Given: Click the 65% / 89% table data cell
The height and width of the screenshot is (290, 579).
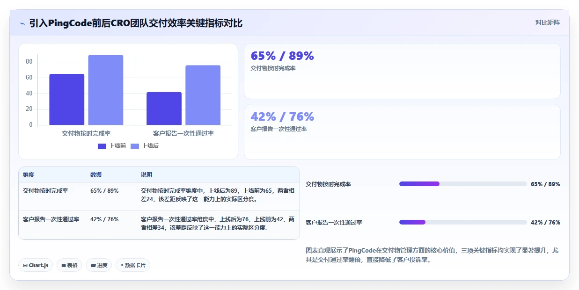Looking at the screenshot, I should pyautogui.click(x=104, y=191).
